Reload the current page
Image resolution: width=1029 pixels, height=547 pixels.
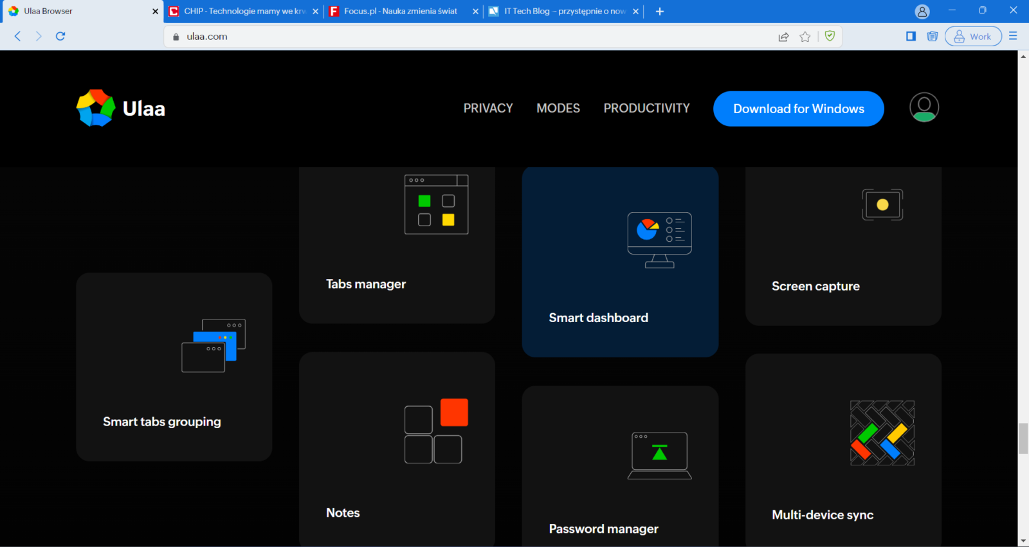(x=60, y=36)
